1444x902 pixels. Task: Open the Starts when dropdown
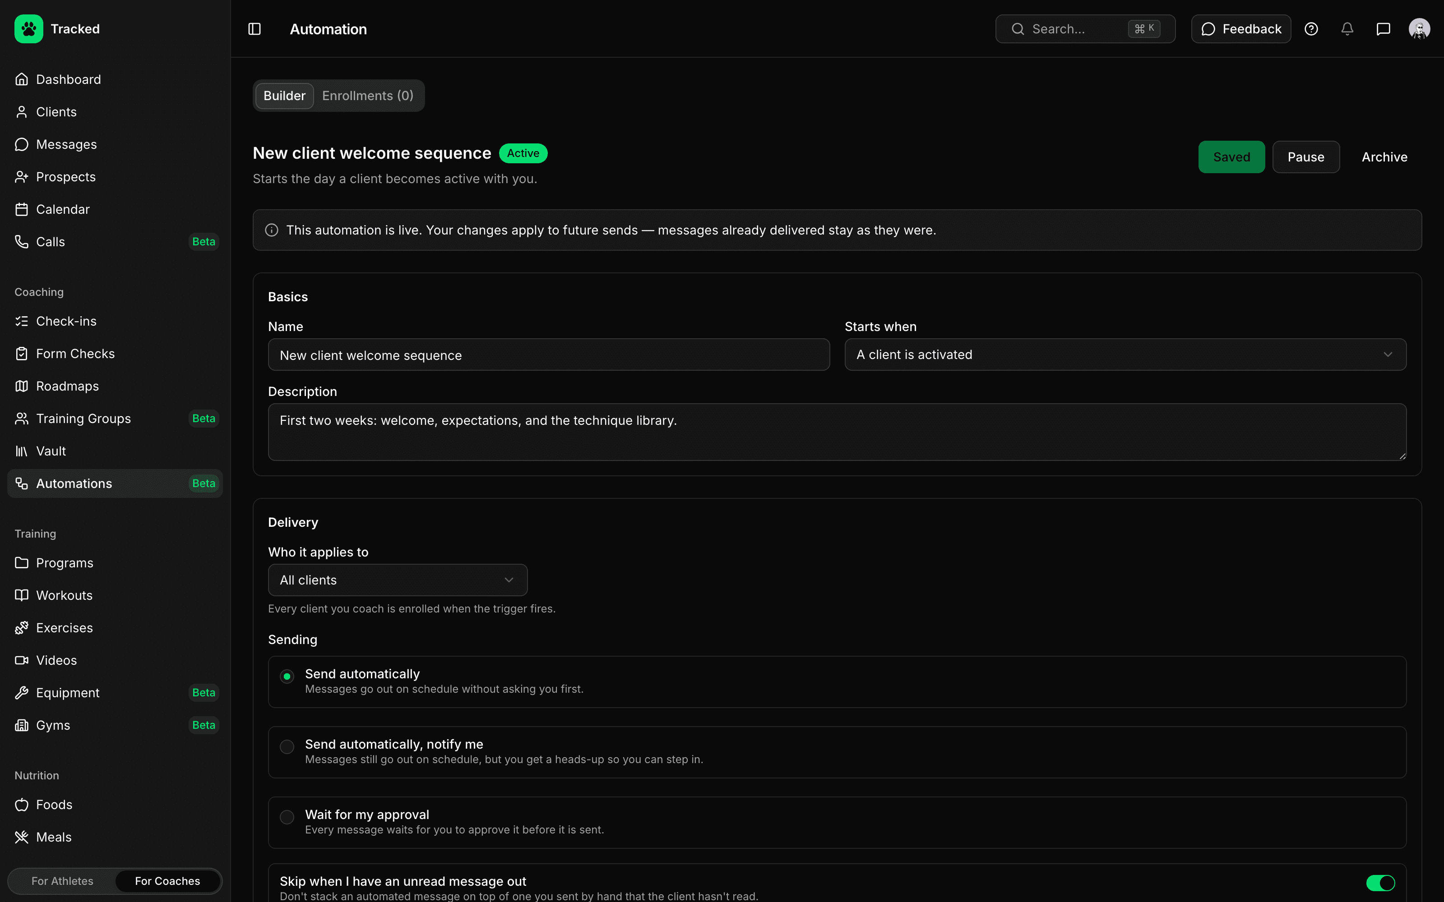(x=1125, y=354)
